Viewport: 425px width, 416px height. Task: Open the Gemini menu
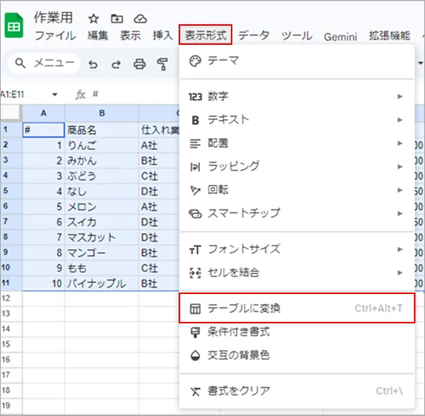[340, 36]
